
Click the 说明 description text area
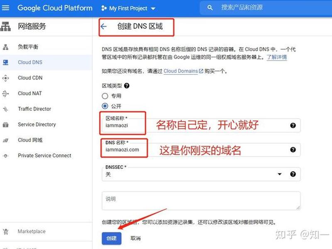point(201,201)
